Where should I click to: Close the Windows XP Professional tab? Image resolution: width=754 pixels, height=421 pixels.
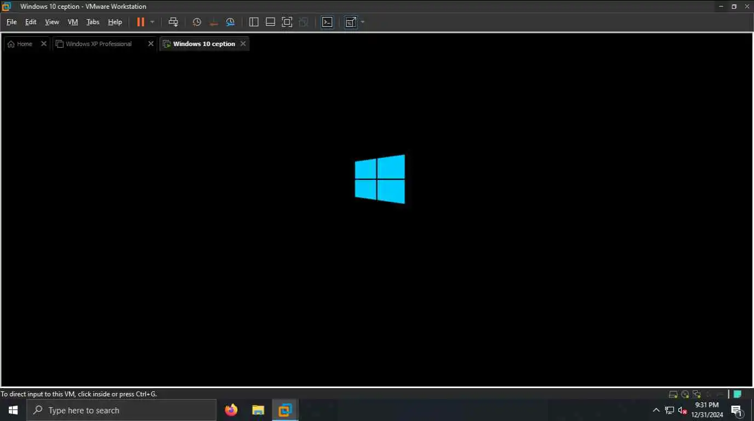click(x=151, y=44)
